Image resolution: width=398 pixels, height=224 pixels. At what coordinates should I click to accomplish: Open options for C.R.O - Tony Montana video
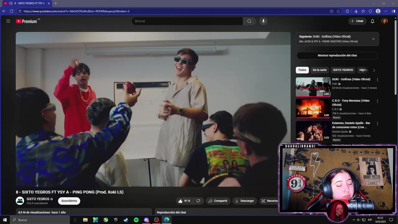[377, 101]
